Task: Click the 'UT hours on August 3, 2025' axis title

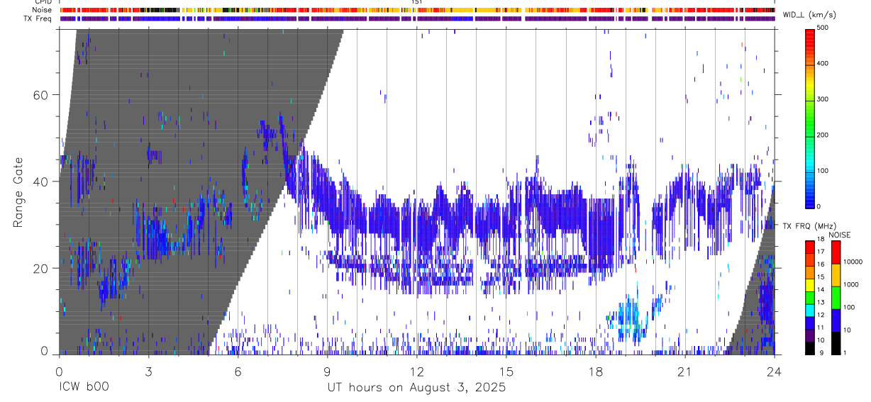Action: (416, 388)
